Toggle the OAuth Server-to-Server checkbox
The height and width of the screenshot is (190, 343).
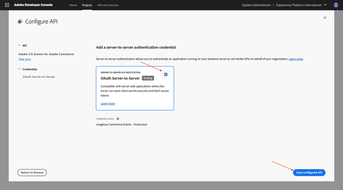pyautogui.click(x=166, y=74)
